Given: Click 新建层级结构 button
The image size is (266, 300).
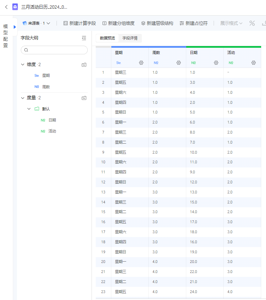Looking at the screenshot, I should point(157,23).
